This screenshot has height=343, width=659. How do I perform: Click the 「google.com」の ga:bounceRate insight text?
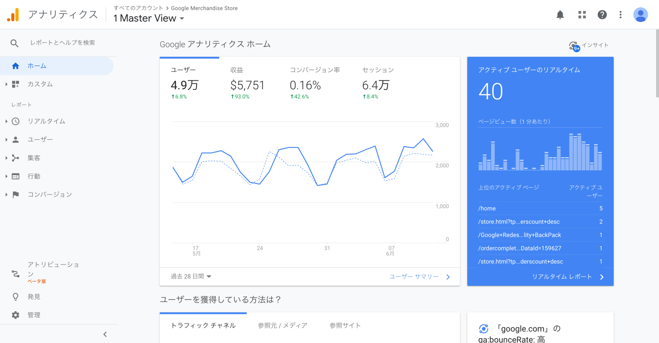coord(520,334)
